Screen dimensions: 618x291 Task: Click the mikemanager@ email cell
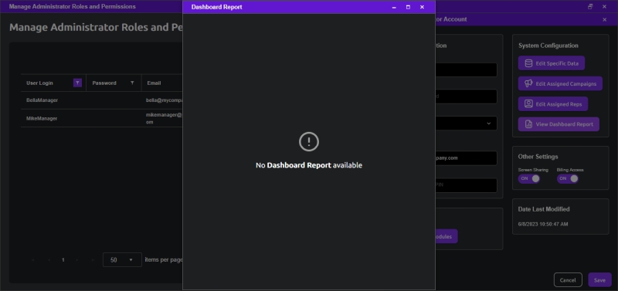[164, 119]
